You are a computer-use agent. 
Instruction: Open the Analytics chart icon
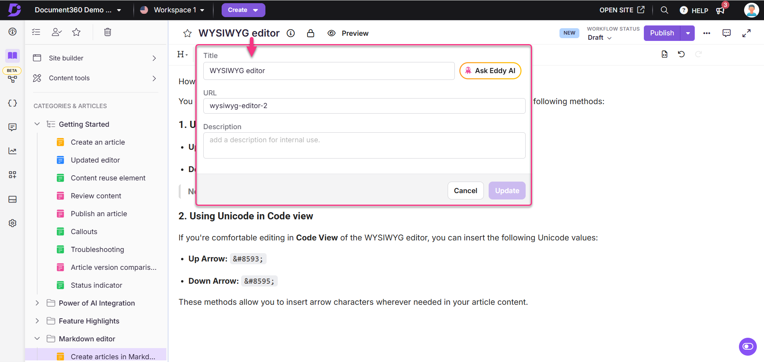click(12, 151)
